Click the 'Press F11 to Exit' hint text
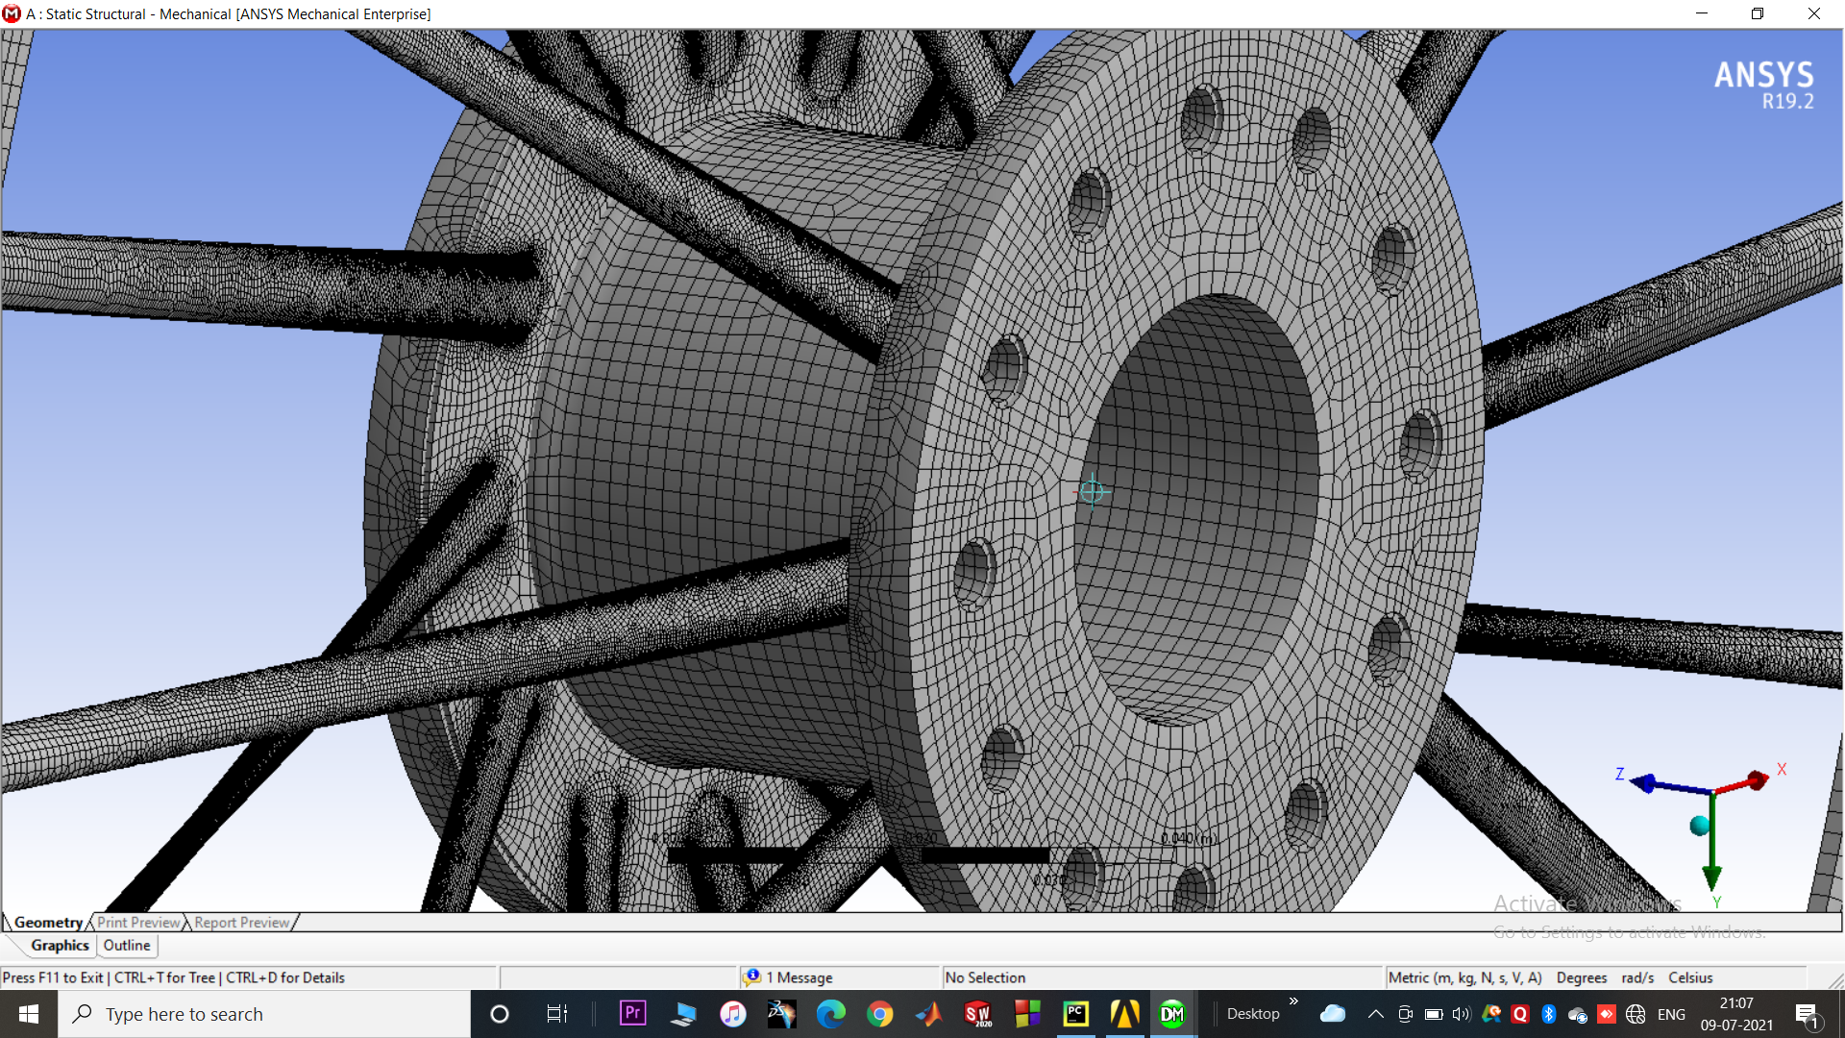 [x=53, y=977]
